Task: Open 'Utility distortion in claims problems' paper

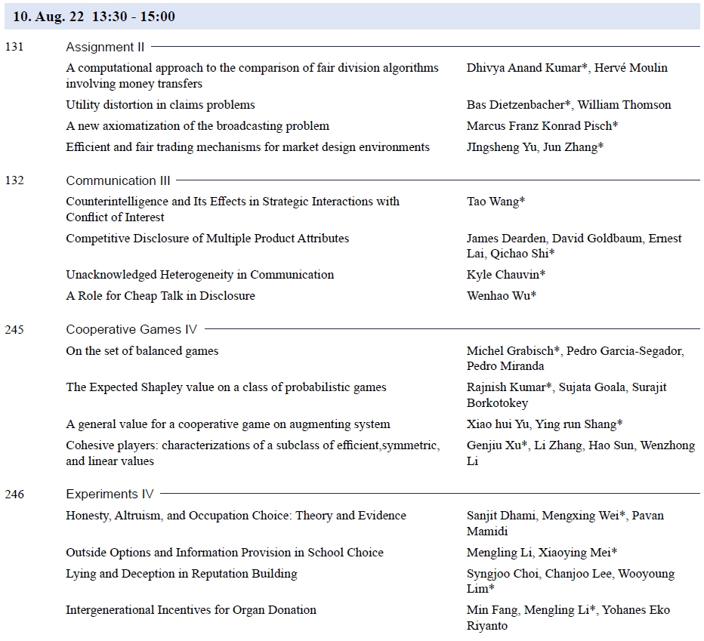Action: coord(160,105)
